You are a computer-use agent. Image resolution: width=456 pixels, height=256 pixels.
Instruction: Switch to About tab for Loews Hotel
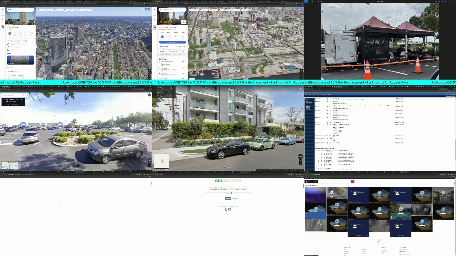pyautogui.click(x=183, y=32)
